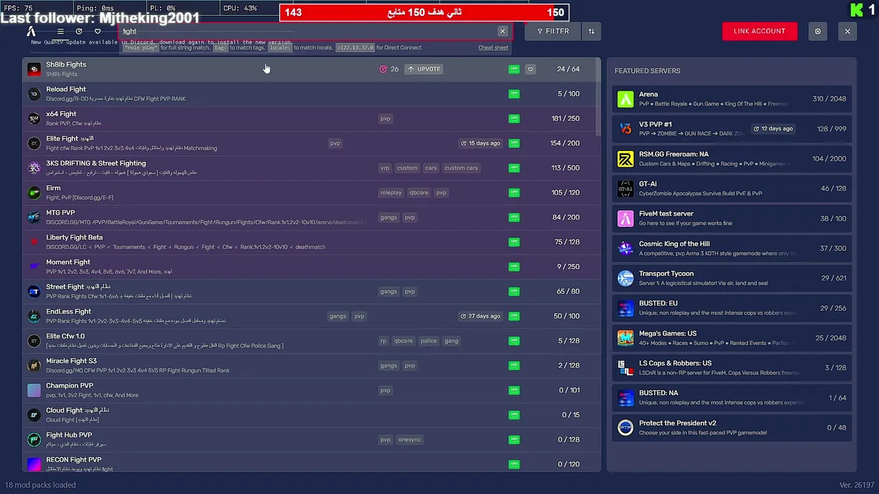Viewport: 879px width, 494px height.
Task: Open the V3 PVP #1 featured server
Action: pyautogui.click(x=732, y=129)
